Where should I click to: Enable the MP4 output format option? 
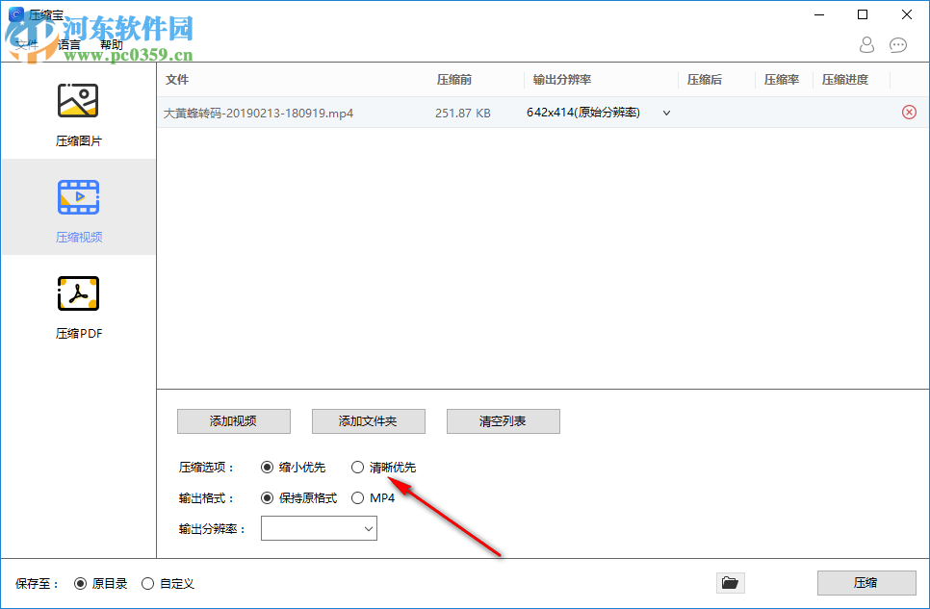(357, 497)
